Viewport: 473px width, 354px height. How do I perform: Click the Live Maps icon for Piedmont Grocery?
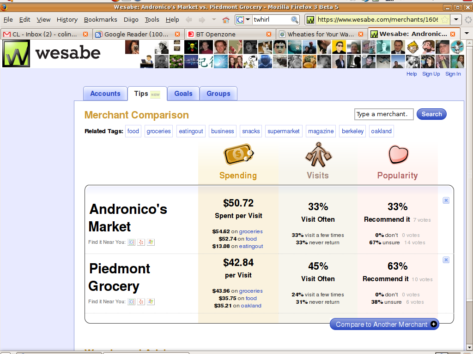pos(151,301)
